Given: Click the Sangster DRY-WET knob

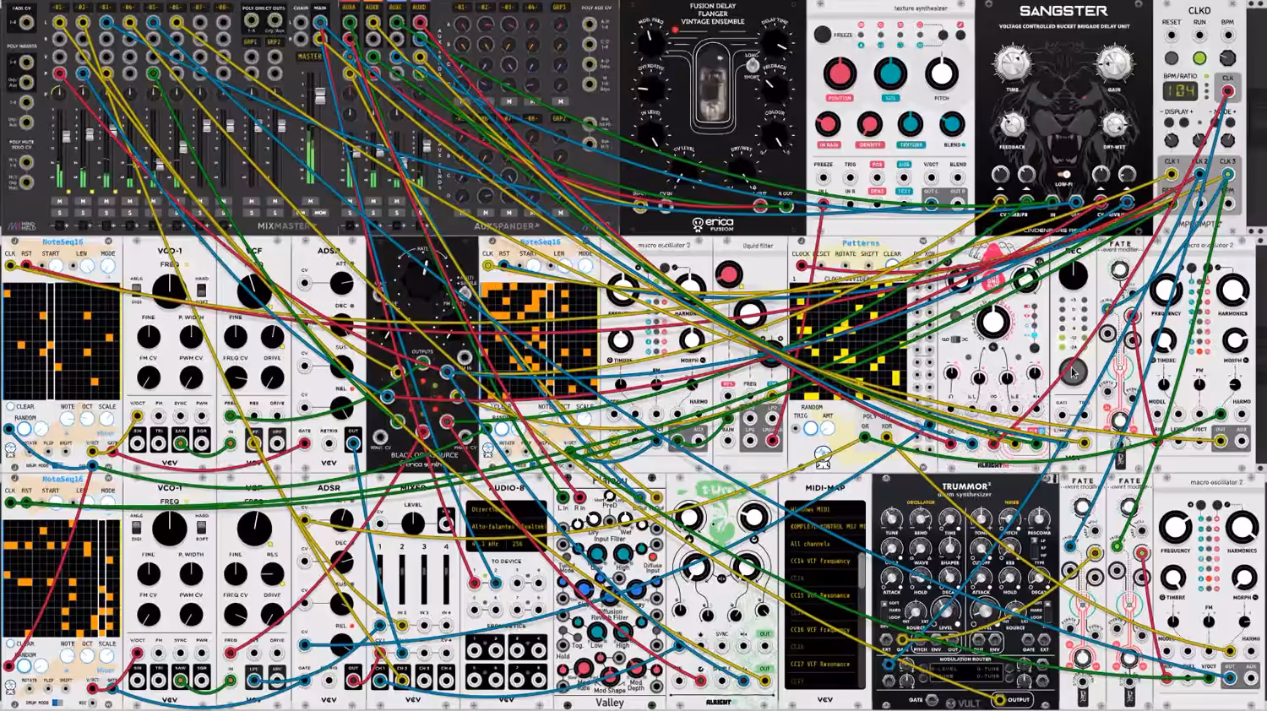Looking at the screenshot, I should pyautogui.click(x=1115, y=126).
